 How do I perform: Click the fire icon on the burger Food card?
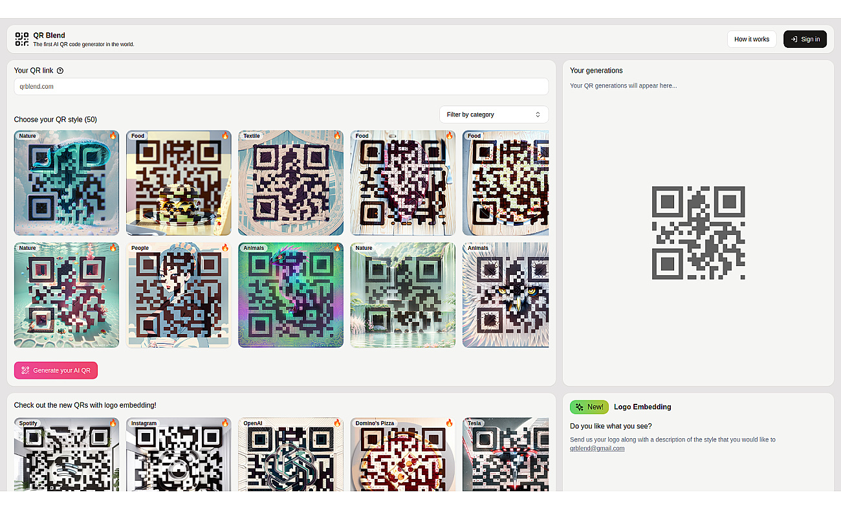click(225, 136)
